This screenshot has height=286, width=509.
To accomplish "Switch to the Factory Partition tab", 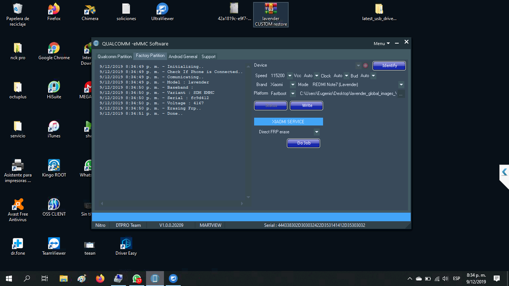I will 150,56.
